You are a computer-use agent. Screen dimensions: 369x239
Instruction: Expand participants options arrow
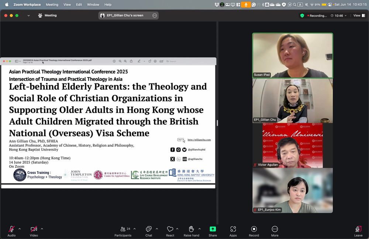pos(135,229)
